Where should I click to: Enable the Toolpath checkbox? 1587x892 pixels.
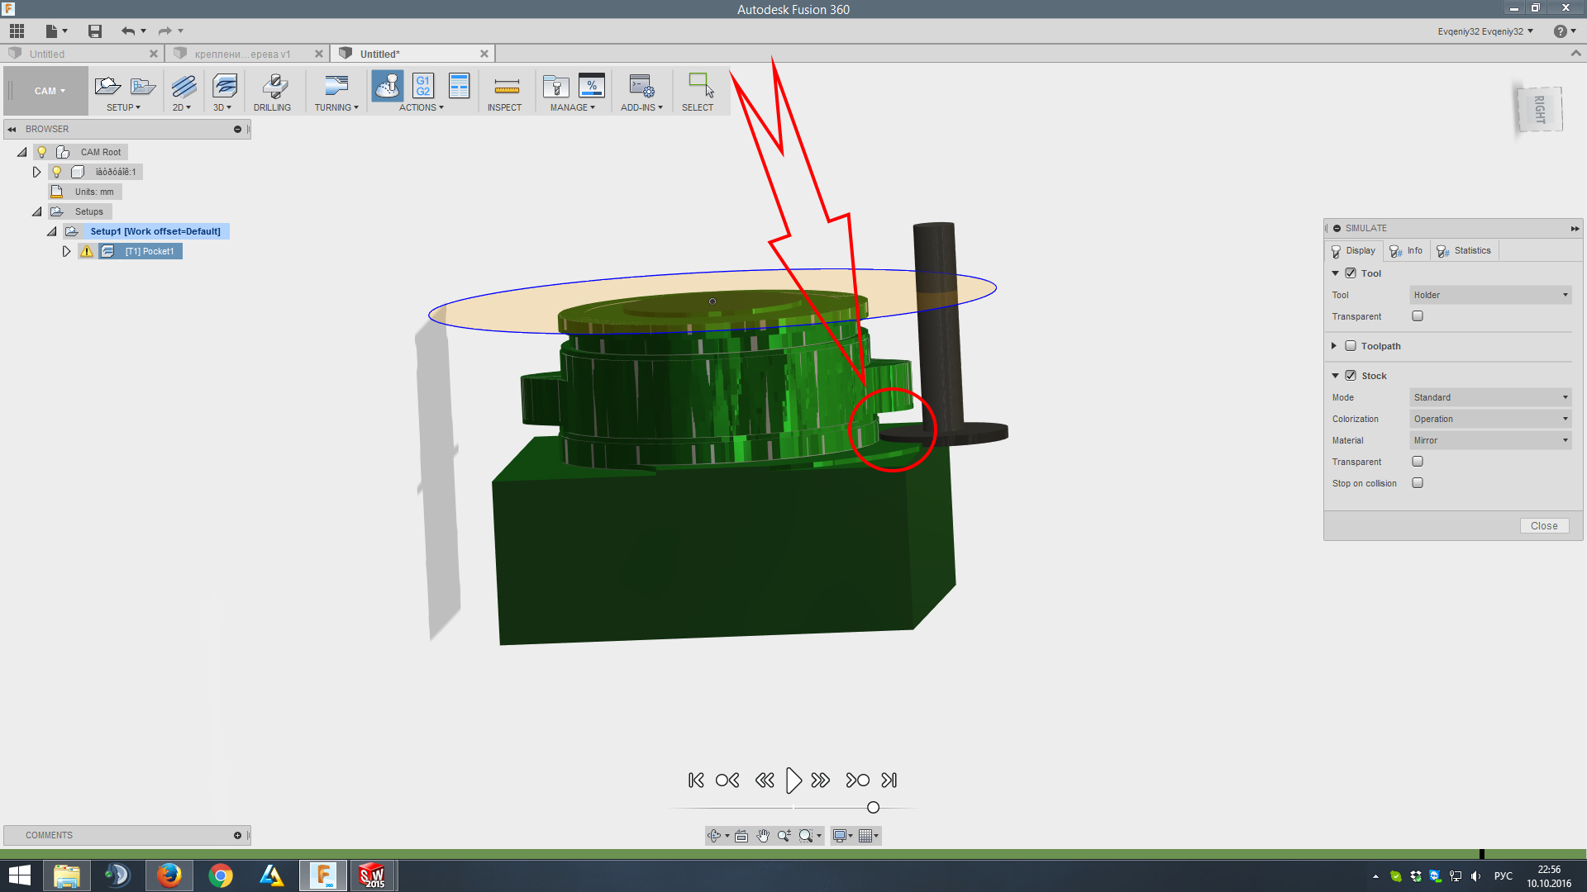click(1351, 346)
